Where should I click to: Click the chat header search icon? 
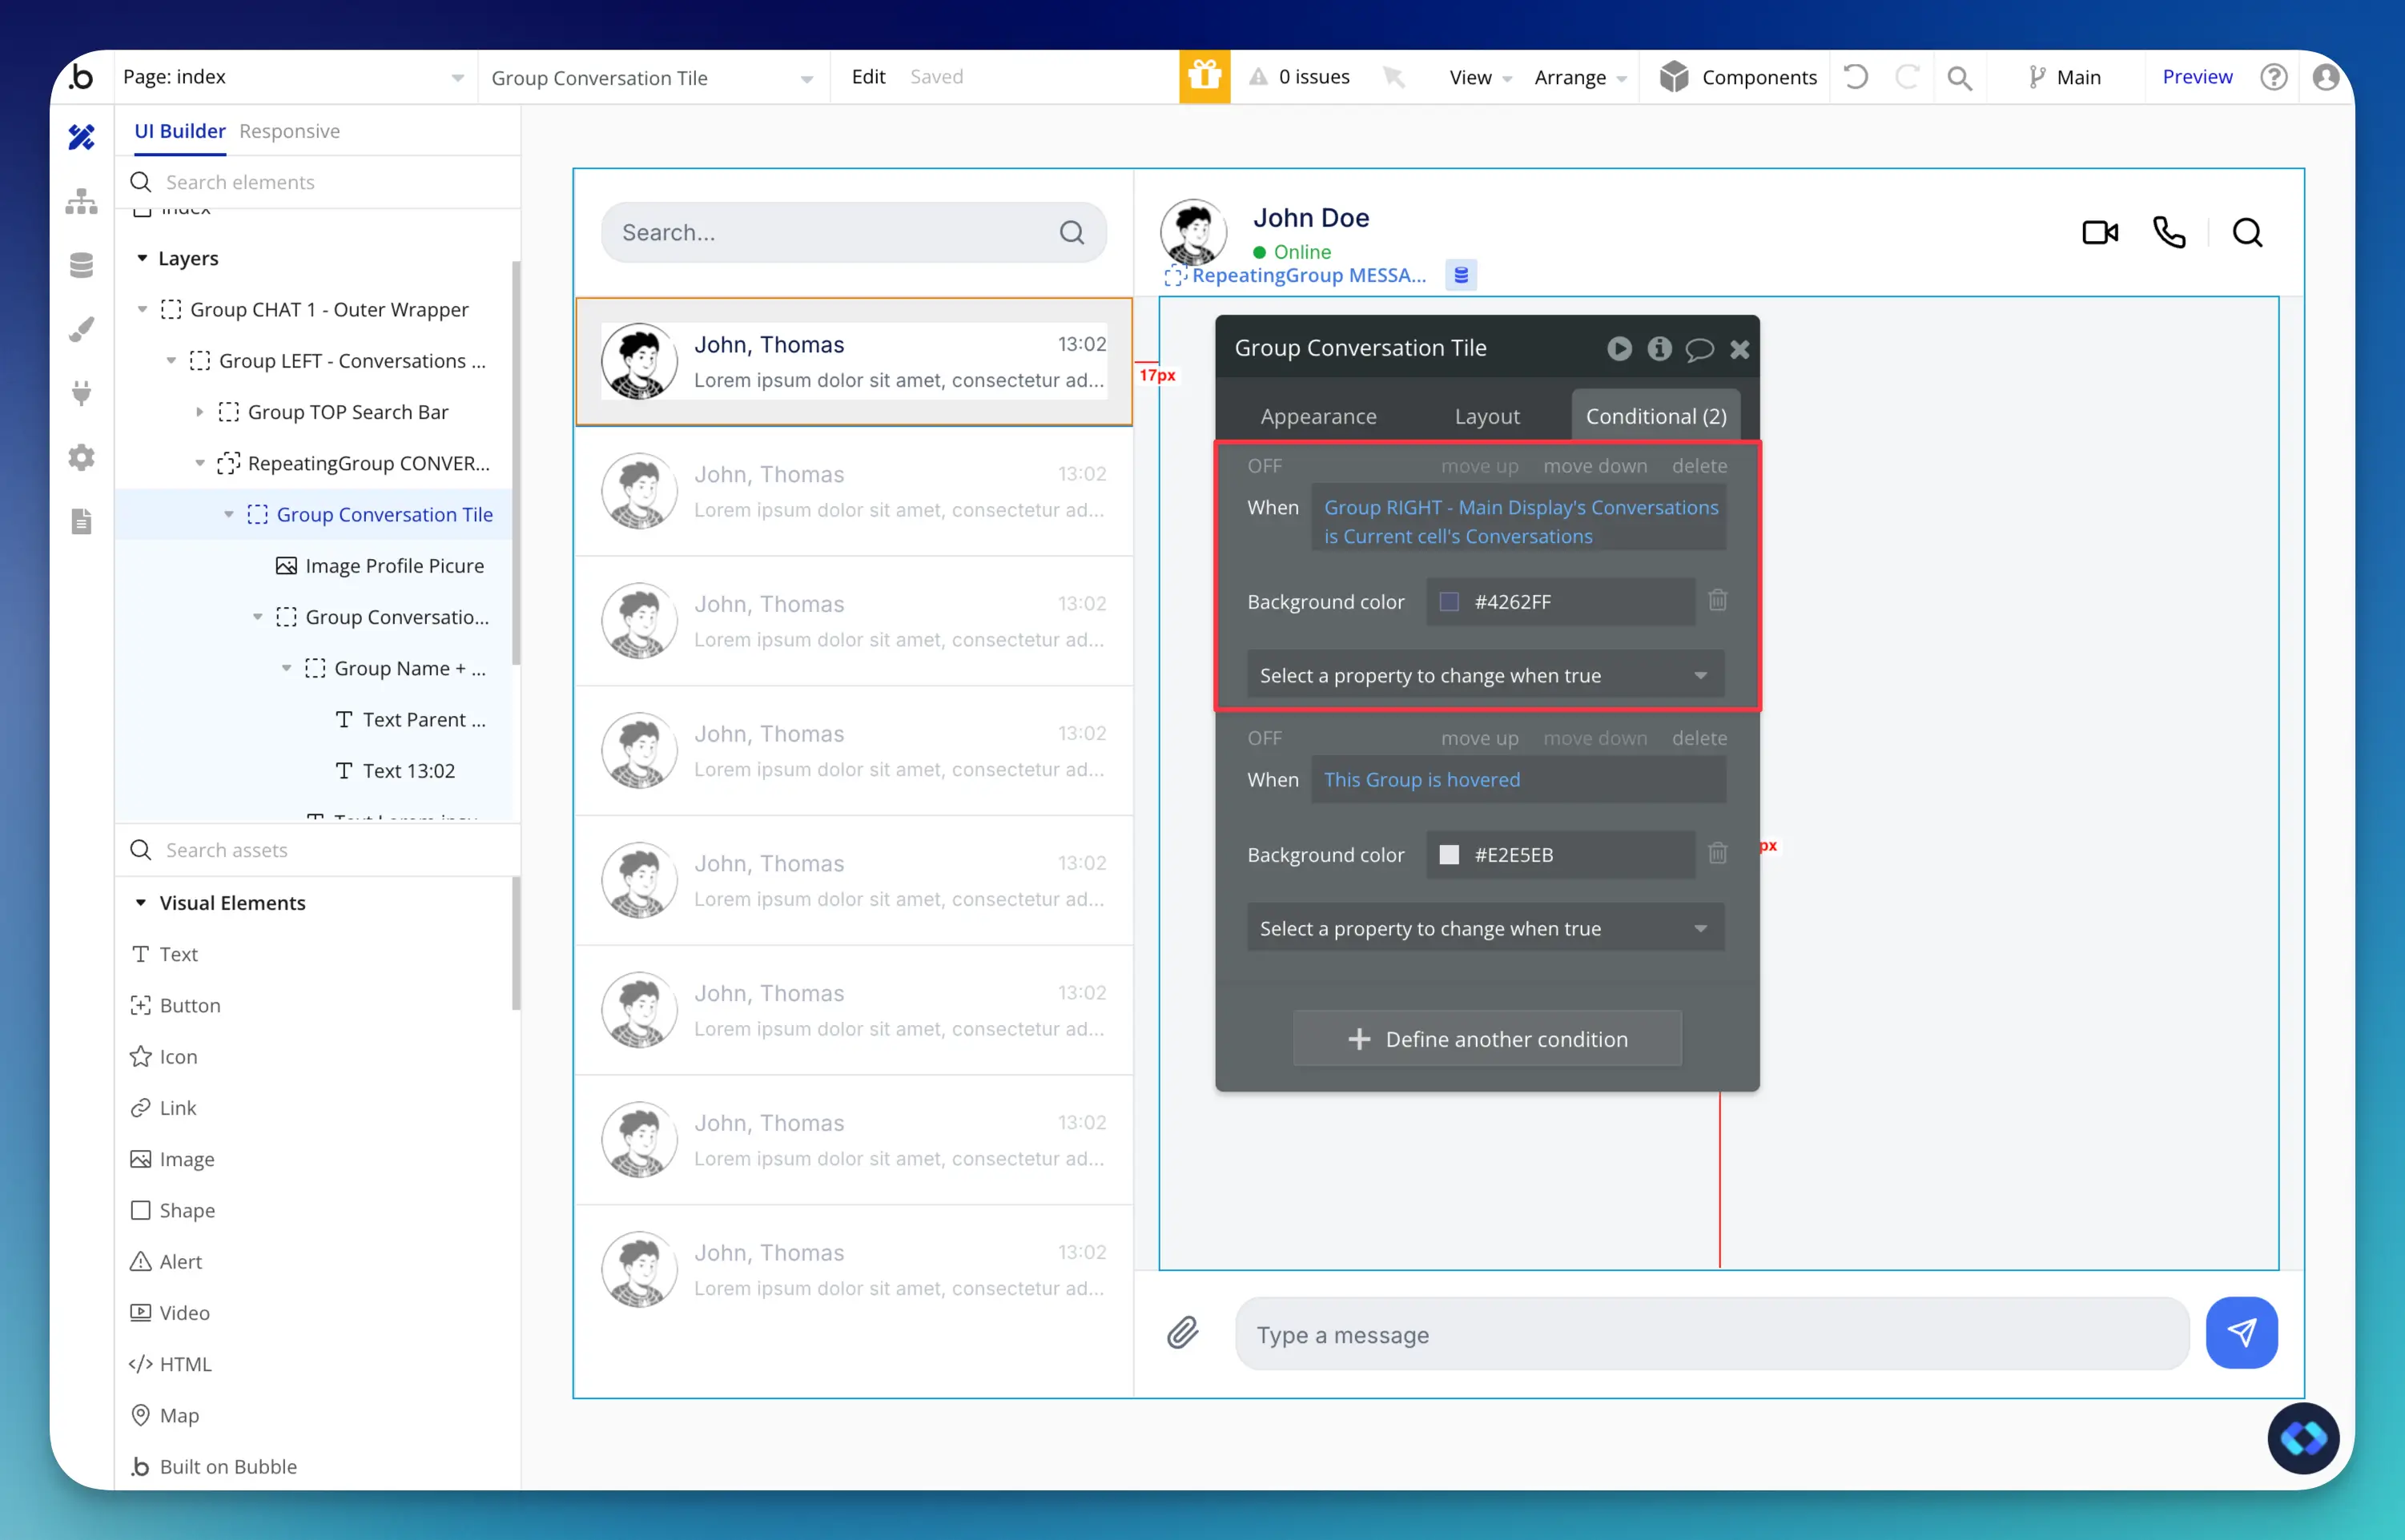(2247, 233)
